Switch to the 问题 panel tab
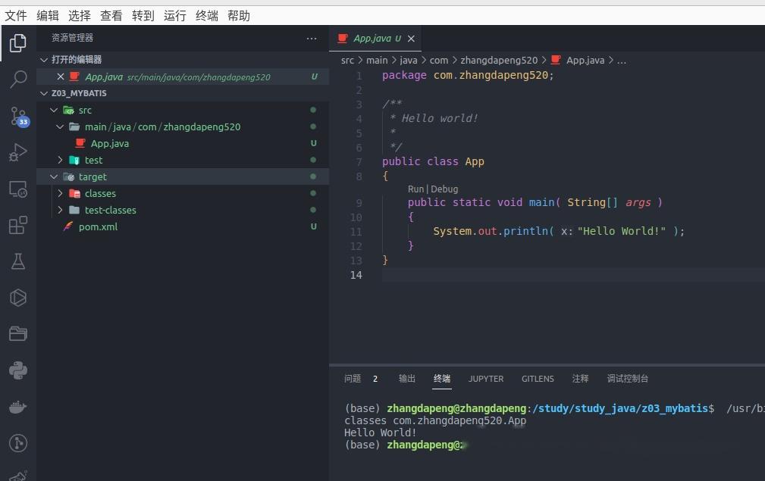Viewport: 765px width, 481px height. [x=353, y=379]
